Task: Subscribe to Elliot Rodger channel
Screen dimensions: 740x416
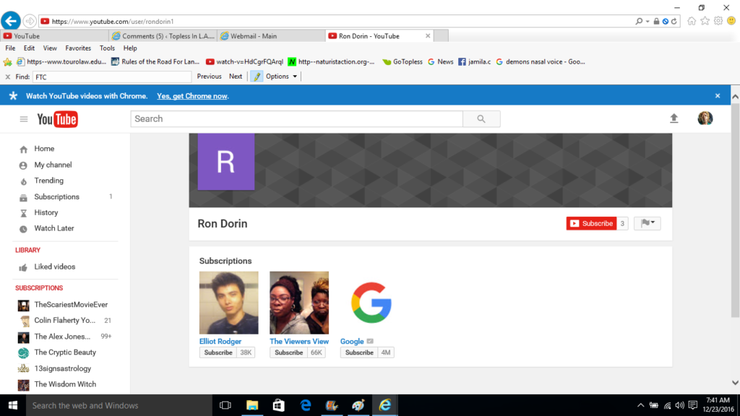Action: click(218, 352)
